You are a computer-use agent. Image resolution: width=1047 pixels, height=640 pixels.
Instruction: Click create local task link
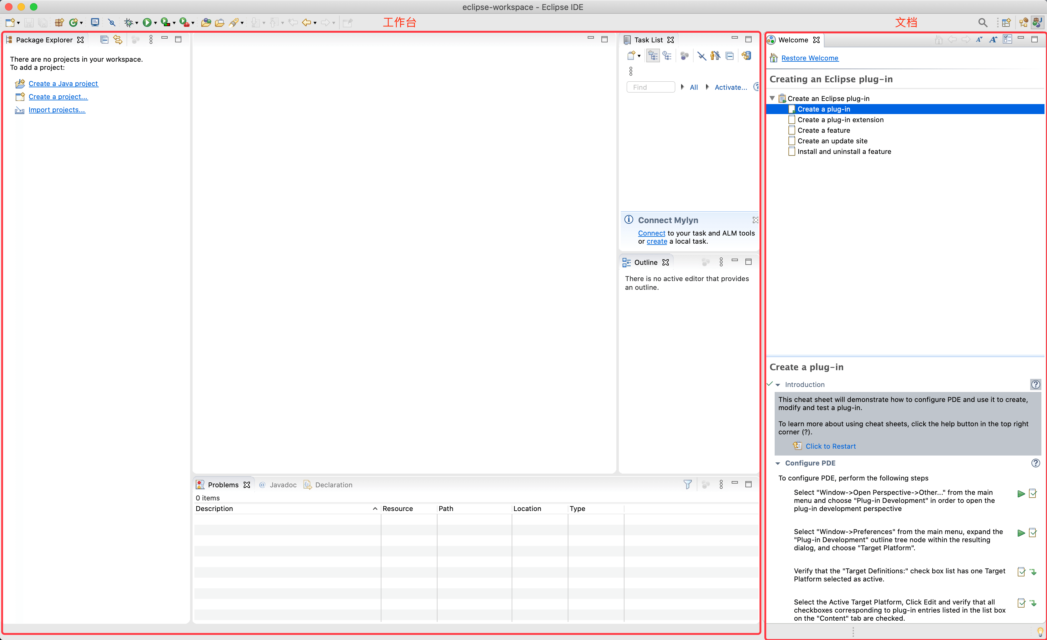(x=657, y=241)
